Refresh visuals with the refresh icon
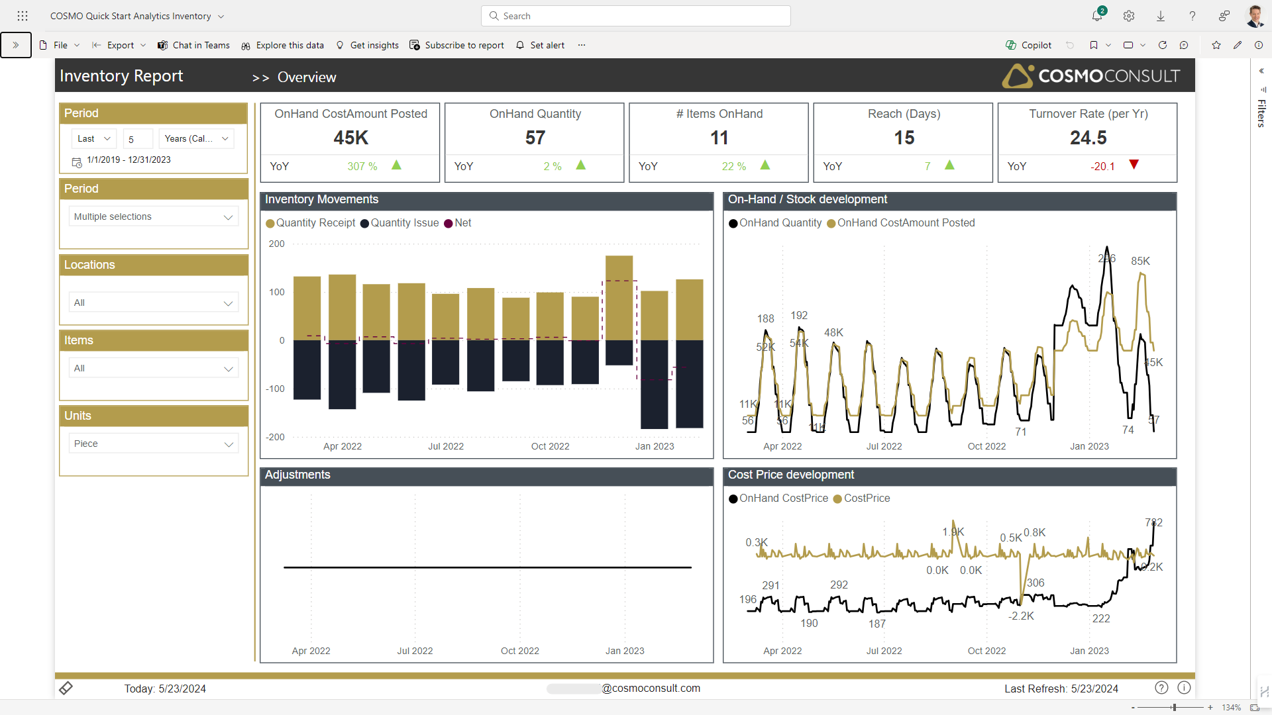Viewport: 1272px width, 715px height. 1162,45
